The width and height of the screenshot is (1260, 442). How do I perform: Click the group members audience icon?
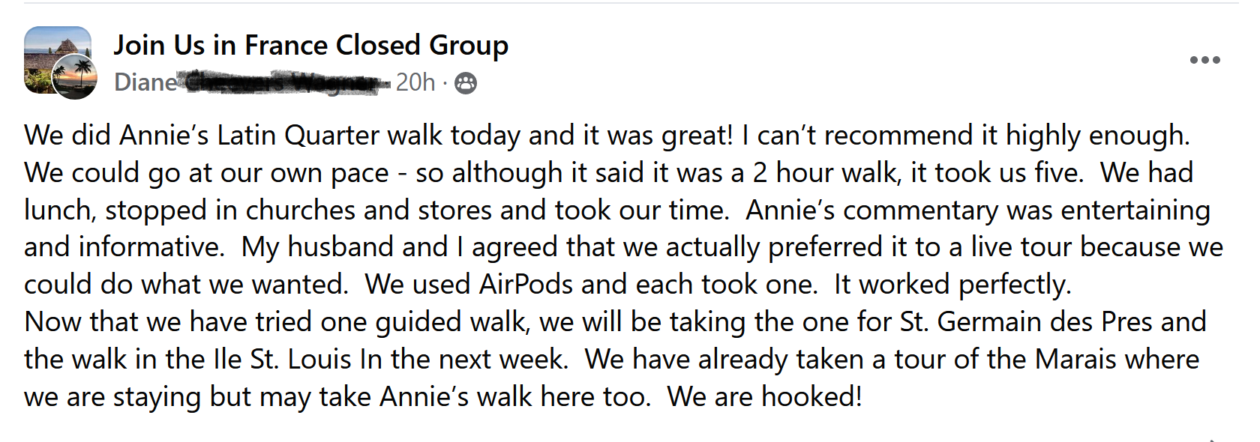[466, 83]
